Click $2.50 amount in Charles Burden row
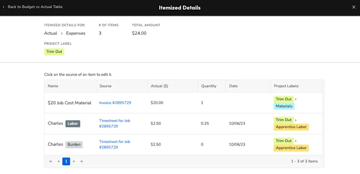This screenshot has height=174, width=360. pos(156,145)
